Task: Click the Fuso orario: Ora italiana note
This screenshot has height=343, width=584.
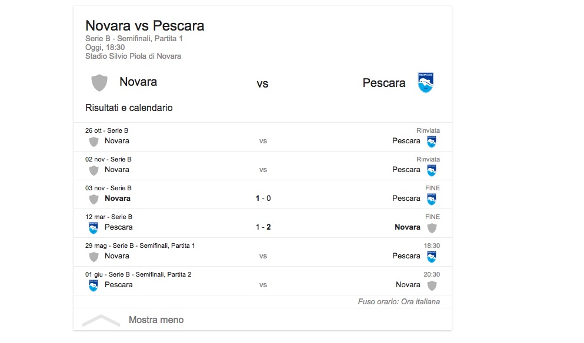Action: (x=399, y=302)
